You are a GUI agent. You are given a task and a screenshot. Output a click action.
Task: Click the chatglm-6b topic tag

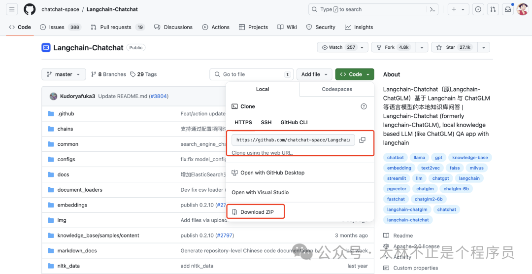pos(456,189)
